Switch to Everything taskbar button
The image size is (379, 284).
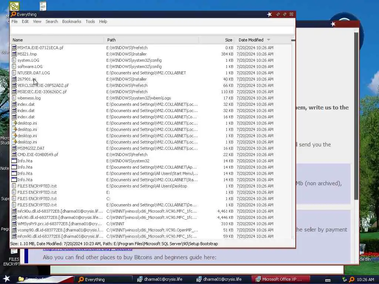tap(104, 280)
